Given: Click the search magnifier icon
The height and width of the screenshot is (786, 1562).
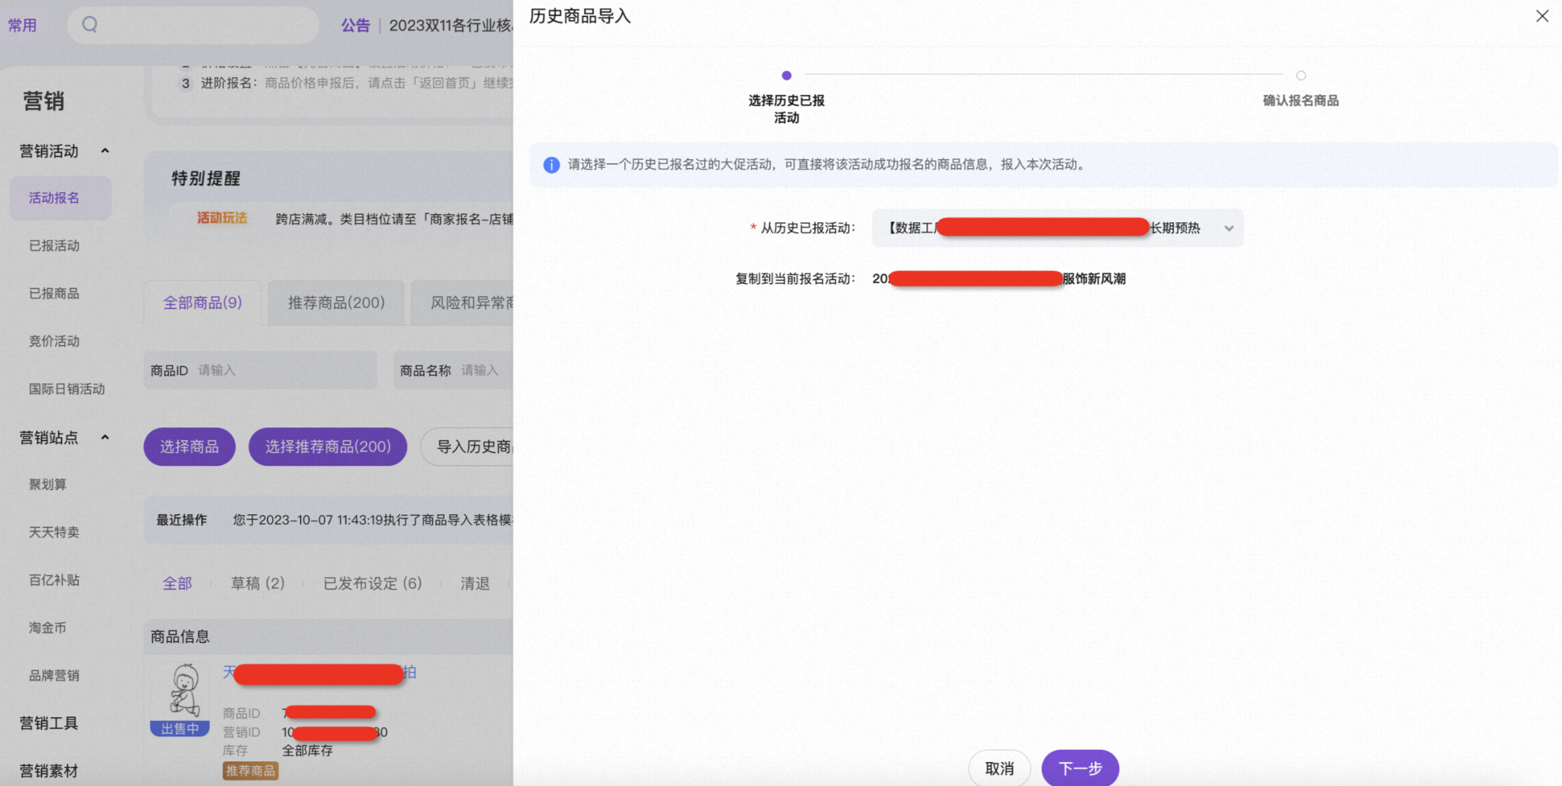Looking at the screenshot, I should [90, 25].
